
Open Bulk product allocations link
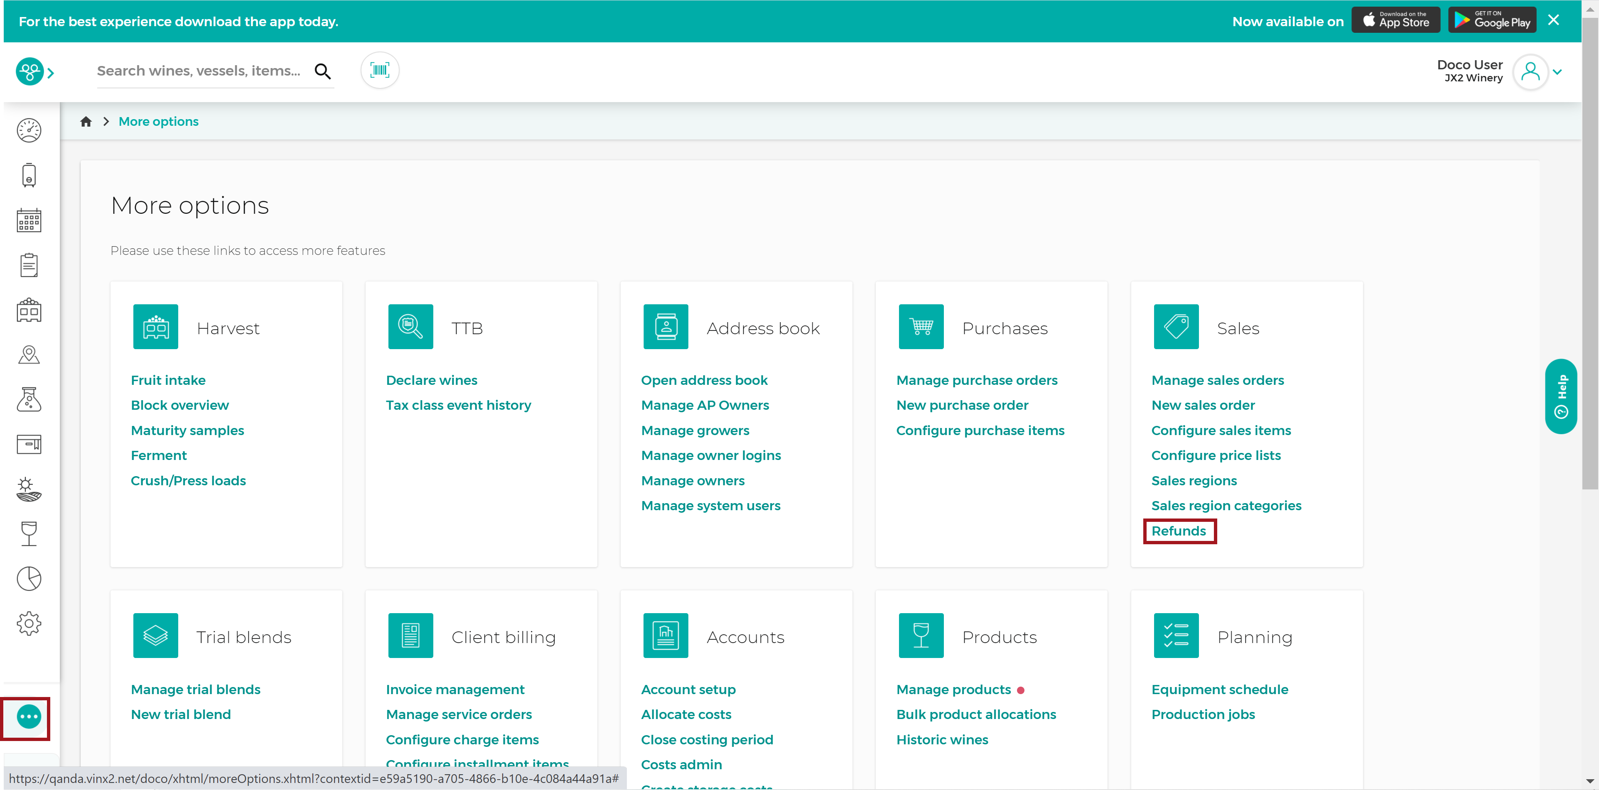click(976, 714)
